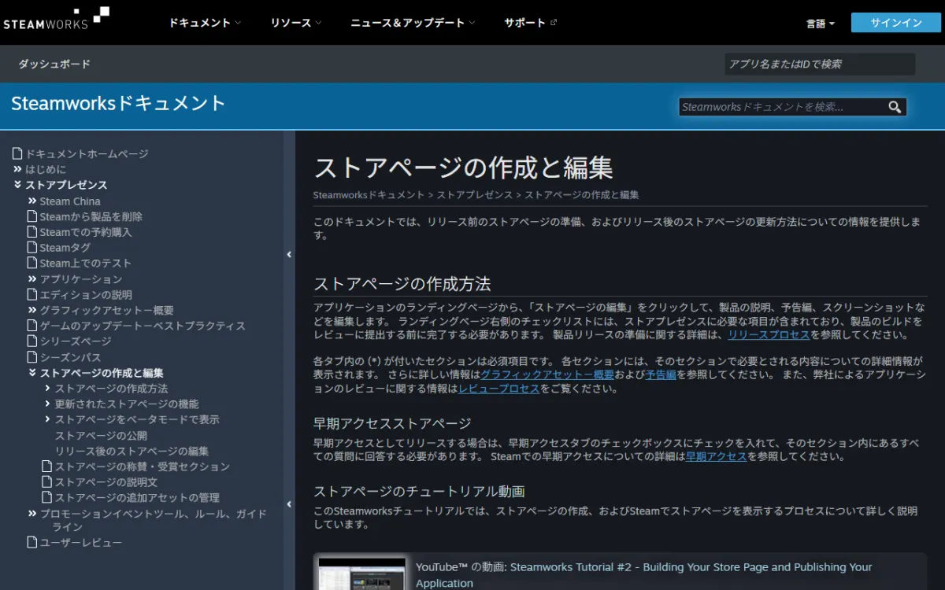The image size is (945, 590).
Task: Click the upper sidebar collapse arrow
Action: (x=289, y=254)
